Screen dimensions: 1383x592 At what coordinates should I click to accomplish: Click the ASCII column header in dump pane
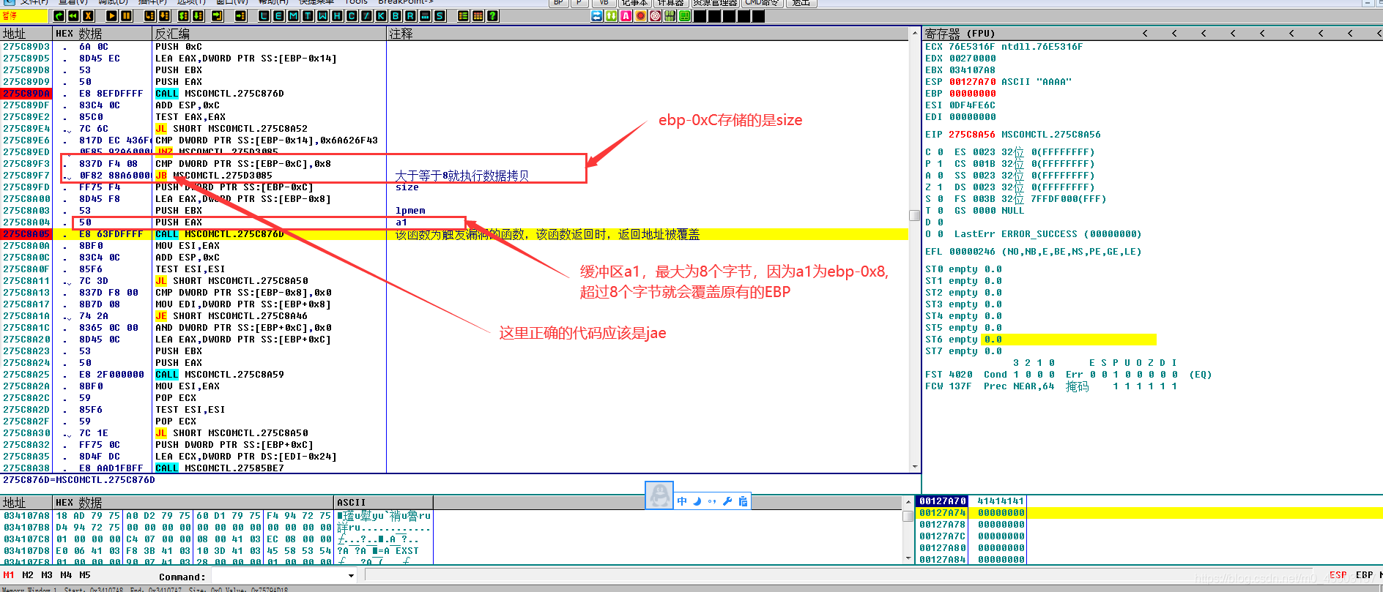click(x=383, y=503)
